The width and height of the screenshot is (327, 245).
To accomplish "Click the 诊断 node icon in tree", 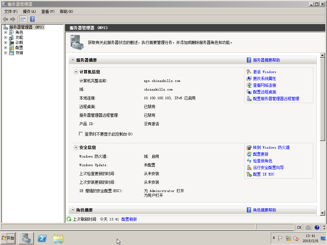I will pyautogui.click(x=11, y=42).
